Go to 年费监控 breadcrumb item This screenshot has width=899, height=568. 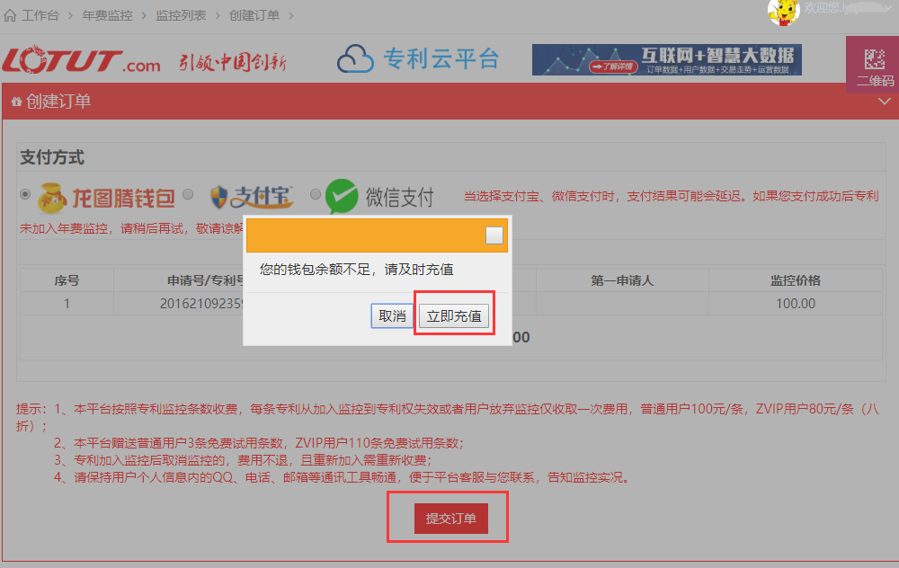coord(107,15)
